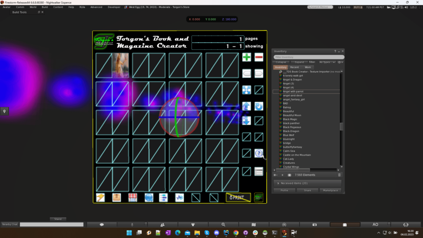Image resolution: width=423 pixels, height=238 pixels.
Task: Select 'Beautiful Moon' texture
Action: coord(292,115)
